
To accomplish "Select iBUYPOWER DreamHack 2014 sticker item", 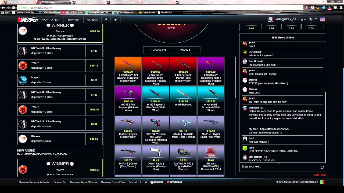I will (x=211, y=159).
